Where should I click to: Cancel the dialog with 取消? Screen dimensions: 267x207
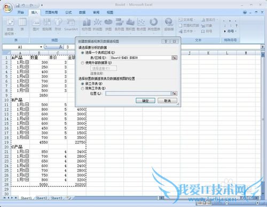167,101
